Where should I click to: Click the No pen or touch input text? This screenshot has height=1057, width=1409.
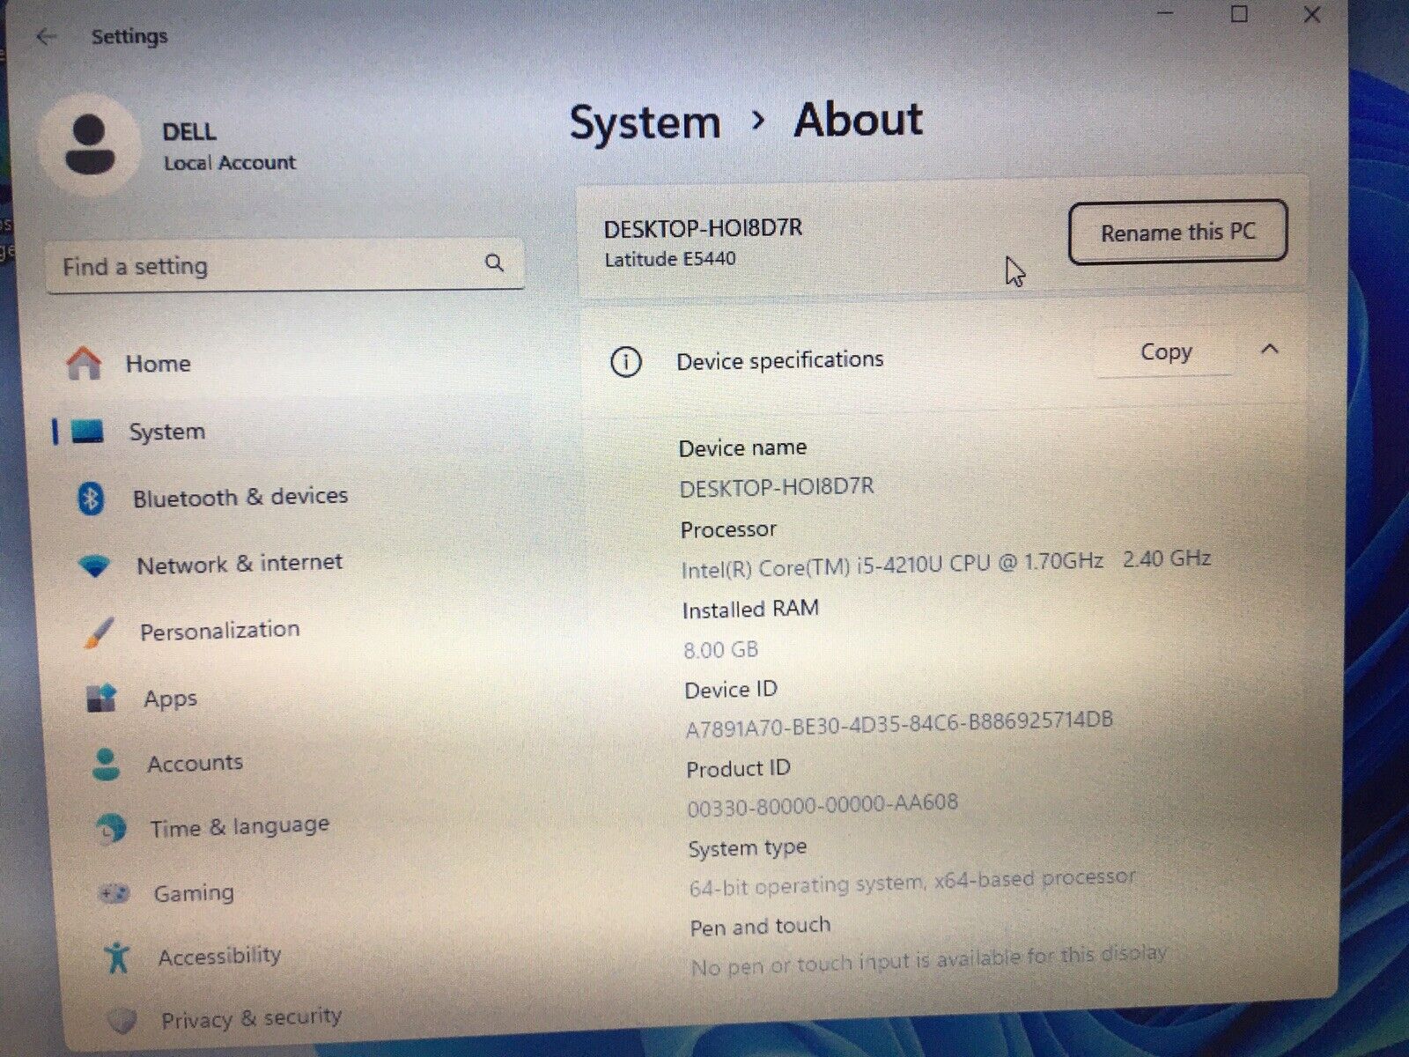pyautogui.click(x=929, y=960)
